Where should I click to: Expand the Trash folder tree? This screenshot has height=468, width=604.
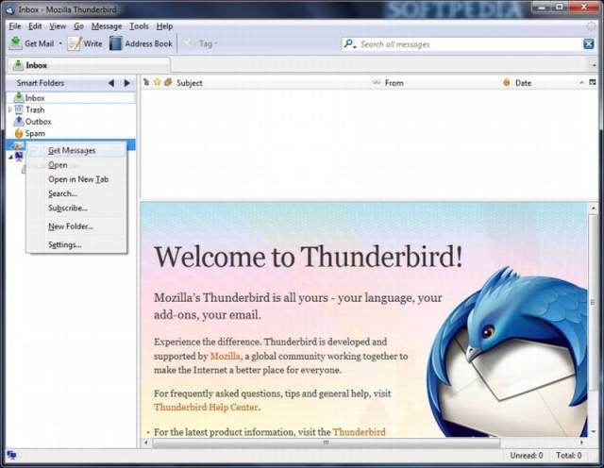click(9, 109)
